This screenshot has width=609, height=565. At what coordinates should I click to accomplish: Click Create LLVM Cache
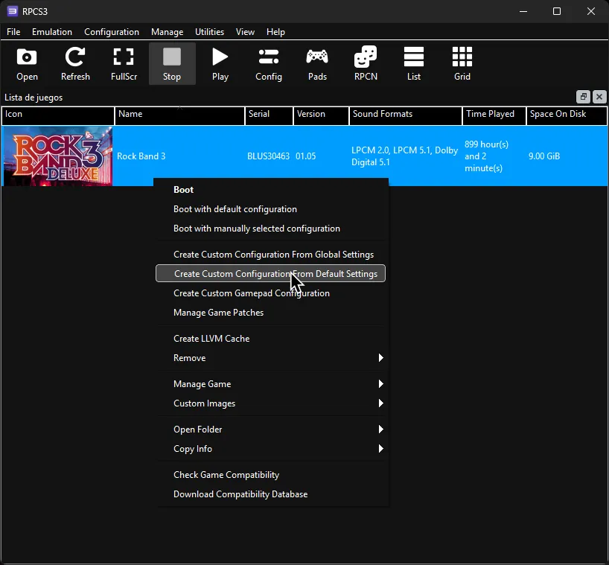211,339
